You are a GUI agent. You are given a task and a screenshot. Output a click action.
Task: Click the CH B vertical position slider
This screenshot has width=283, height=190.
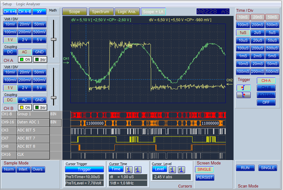53,98
